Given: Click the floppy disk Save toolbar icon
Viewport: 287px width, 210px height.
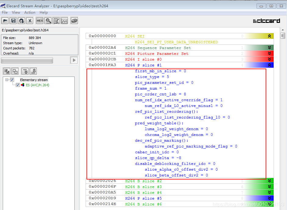Looking at the screenshot, I should tap(13, 21).
